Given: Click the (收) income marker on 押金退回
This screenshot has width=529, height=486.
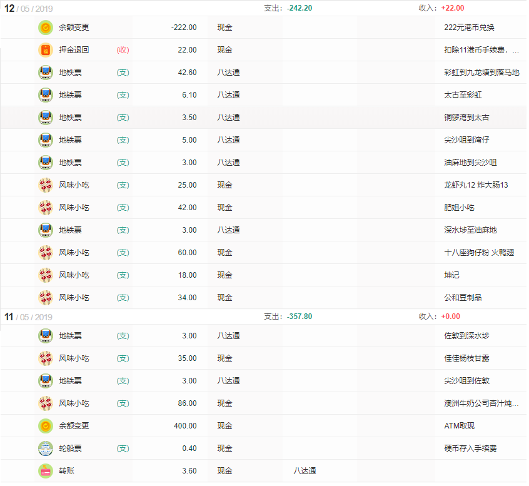Looking at the screenshot, I should pyautogui.click(x=123, y=50).
